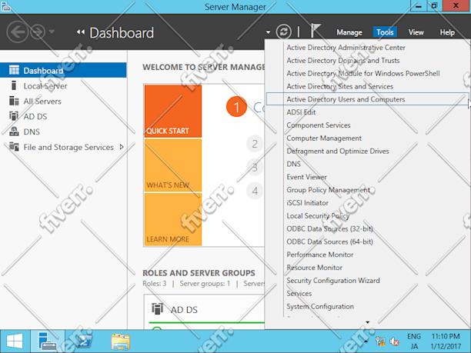Viewport: 471px width, 353px height.
Task: Open the View menu
Action: pos(416,32)
